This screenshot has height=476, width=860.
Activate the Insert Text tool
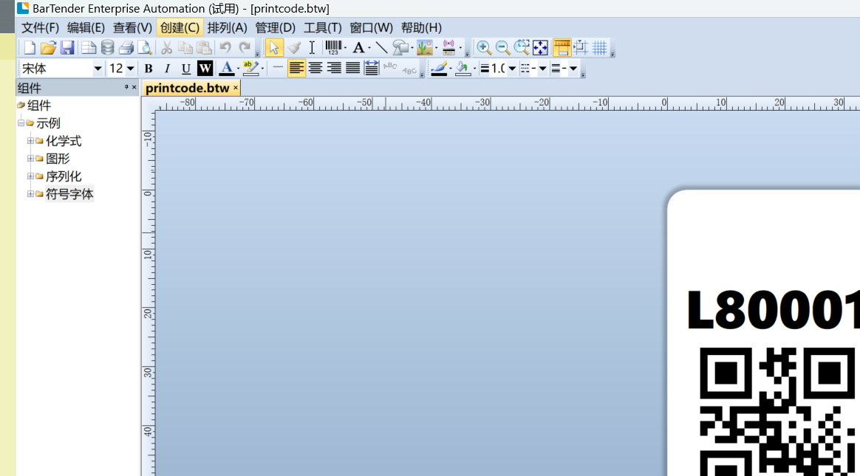(312, 47)
